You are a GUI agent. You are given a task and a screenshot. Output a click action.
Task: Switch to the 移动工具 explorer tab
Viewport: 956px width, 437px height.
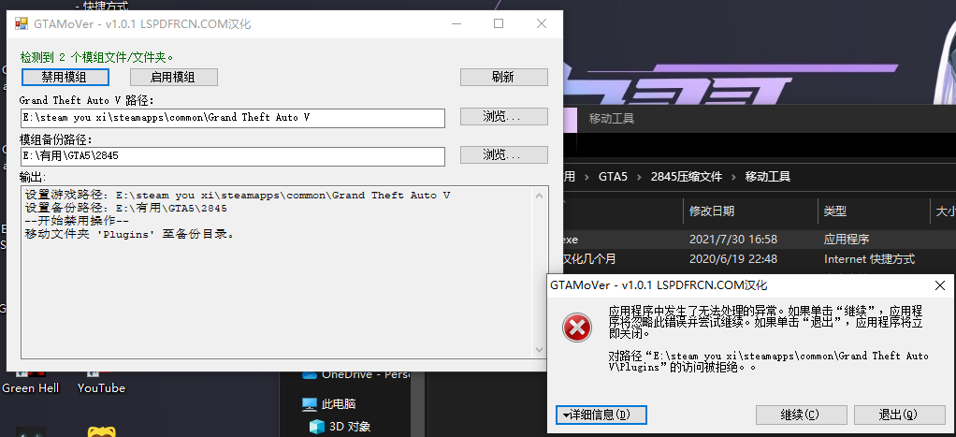(x=612, y=119)
